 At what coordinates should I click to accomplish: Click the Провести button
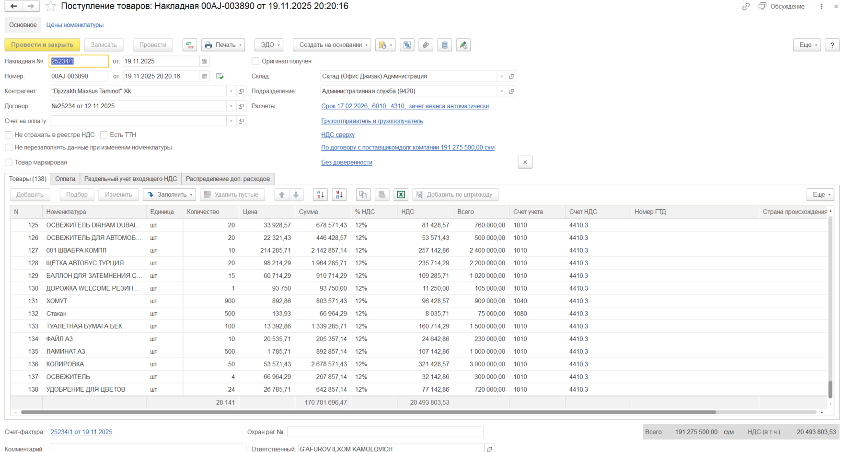pos(153,45)
